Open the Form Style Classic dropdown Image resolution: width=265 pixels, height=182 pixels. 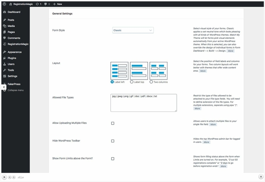133,30
